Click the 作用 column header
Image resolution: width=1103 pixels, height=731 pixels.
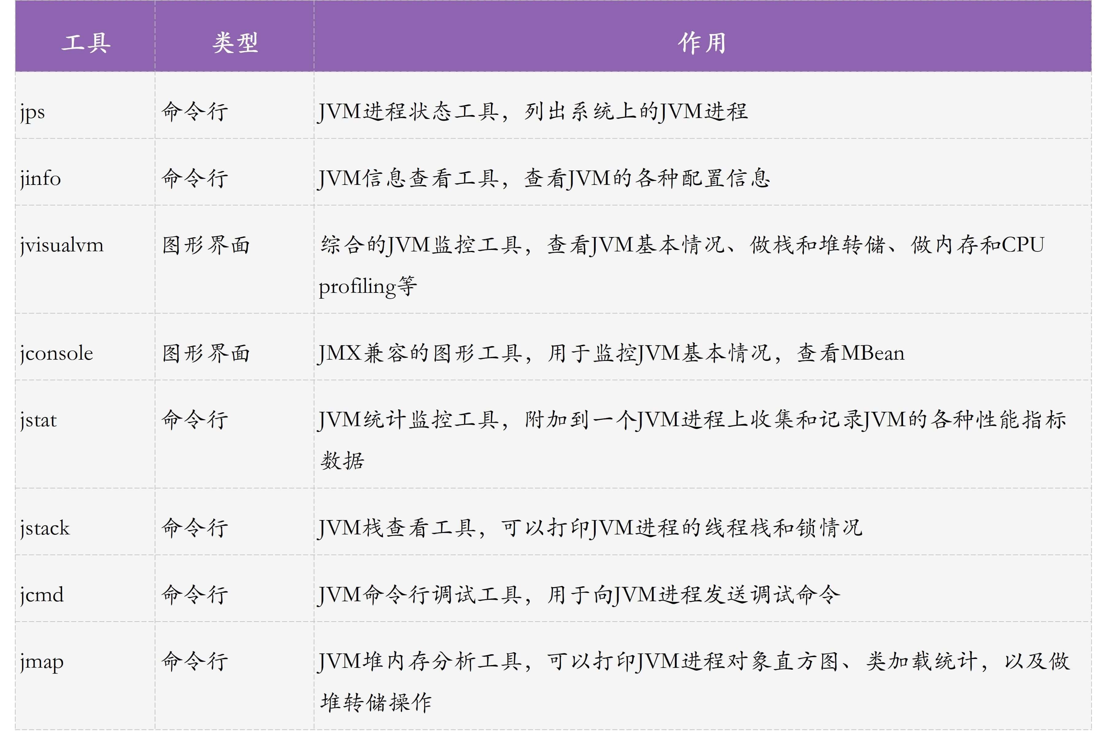(702, 43)
